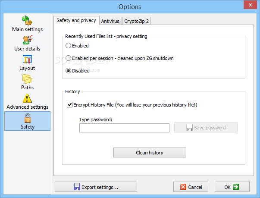The image size is (260, 198).
Task: Select the Safety padlock icon
Action: [28, 118]
